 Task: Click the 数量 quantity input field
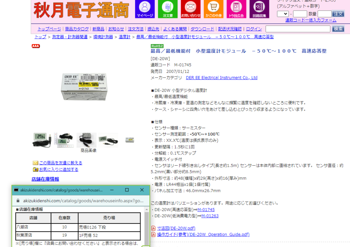(324, 14)
